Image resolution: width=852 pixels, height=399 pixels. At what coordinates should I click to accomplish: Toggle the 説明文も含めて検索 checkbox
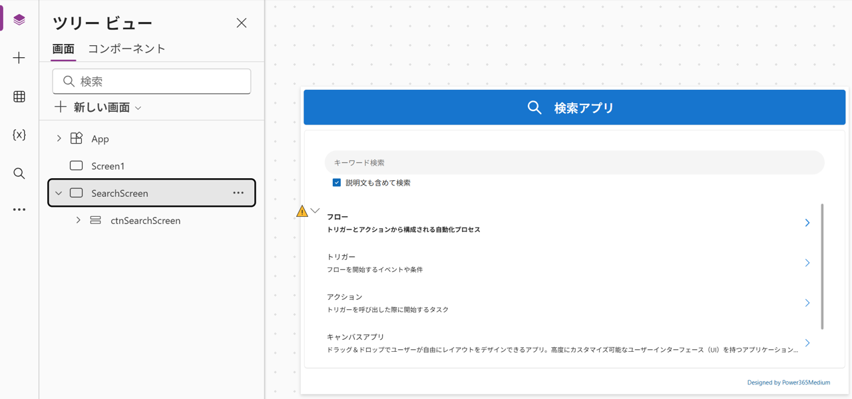click(337, 183)
